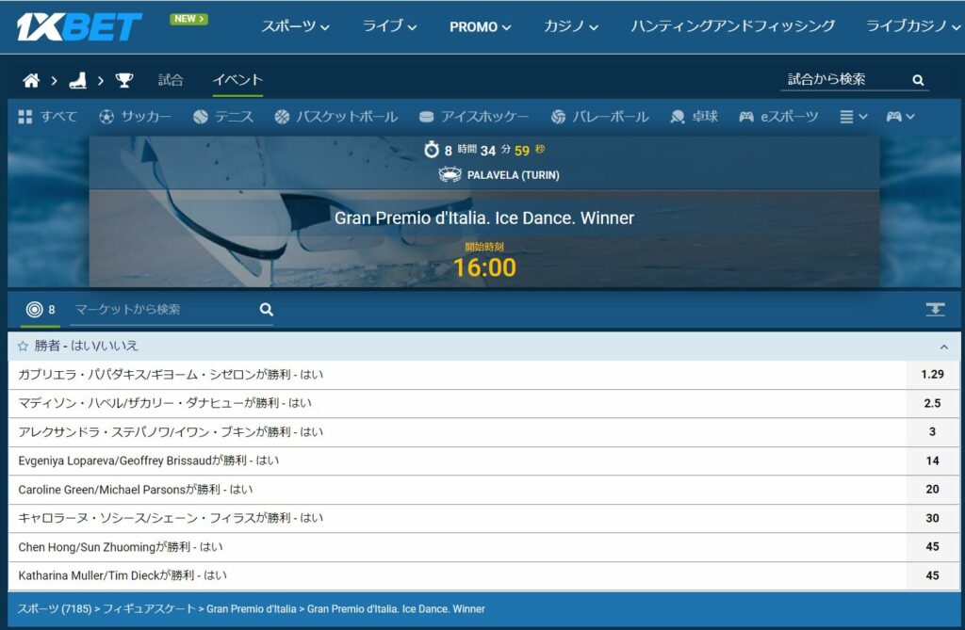Toggle favorite star on 勝者 market

point(23,347)
